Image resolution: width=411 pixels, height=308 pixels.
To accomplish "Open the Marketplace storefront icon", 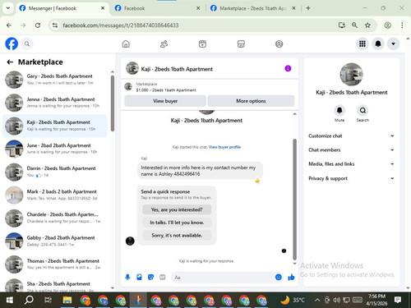I will pos(241,44).
